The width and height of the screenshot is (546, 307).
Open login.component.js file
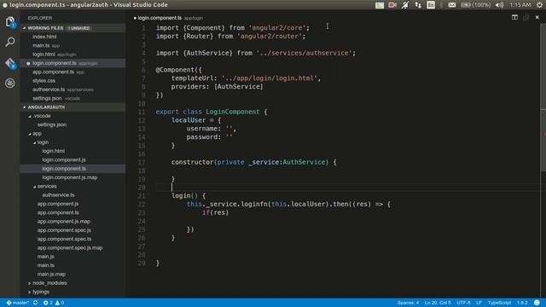pyautogui.click(x=64, y=159)
